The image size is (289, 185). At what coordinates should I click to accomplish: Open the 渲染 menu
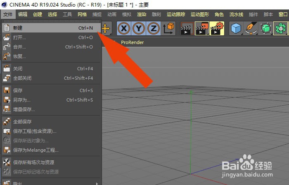point(142,14)
